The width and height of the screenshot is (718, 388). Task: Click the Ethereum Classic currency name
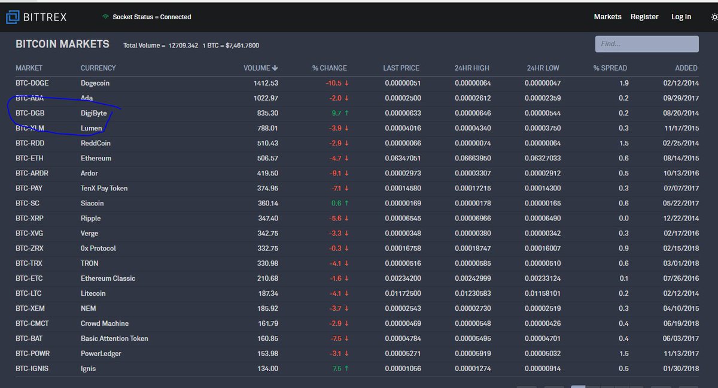click(108, 278)
